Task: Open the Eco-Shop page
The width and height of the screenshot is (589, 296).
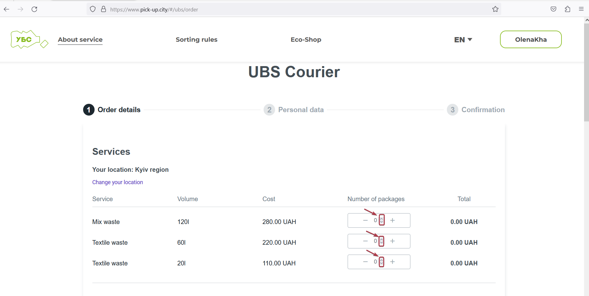Action: click(305, 40)
